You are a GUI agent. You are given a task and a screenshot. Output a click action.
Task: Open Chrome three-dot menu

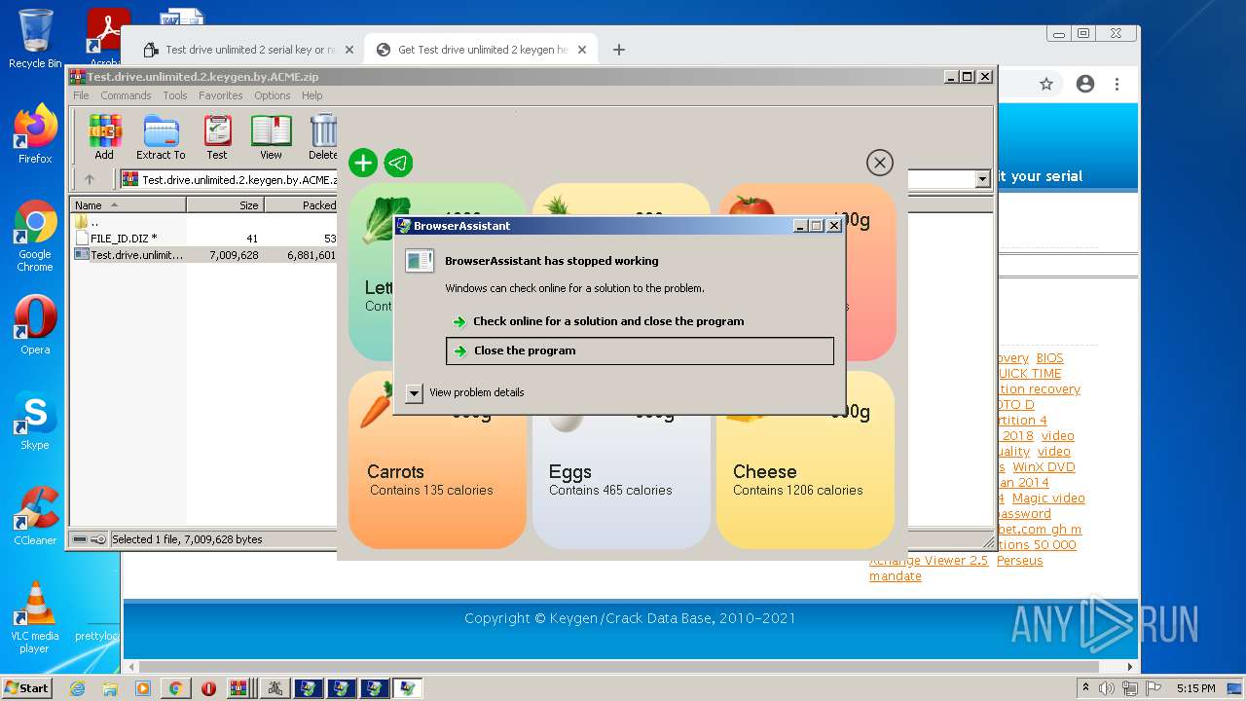point(1118,85)
